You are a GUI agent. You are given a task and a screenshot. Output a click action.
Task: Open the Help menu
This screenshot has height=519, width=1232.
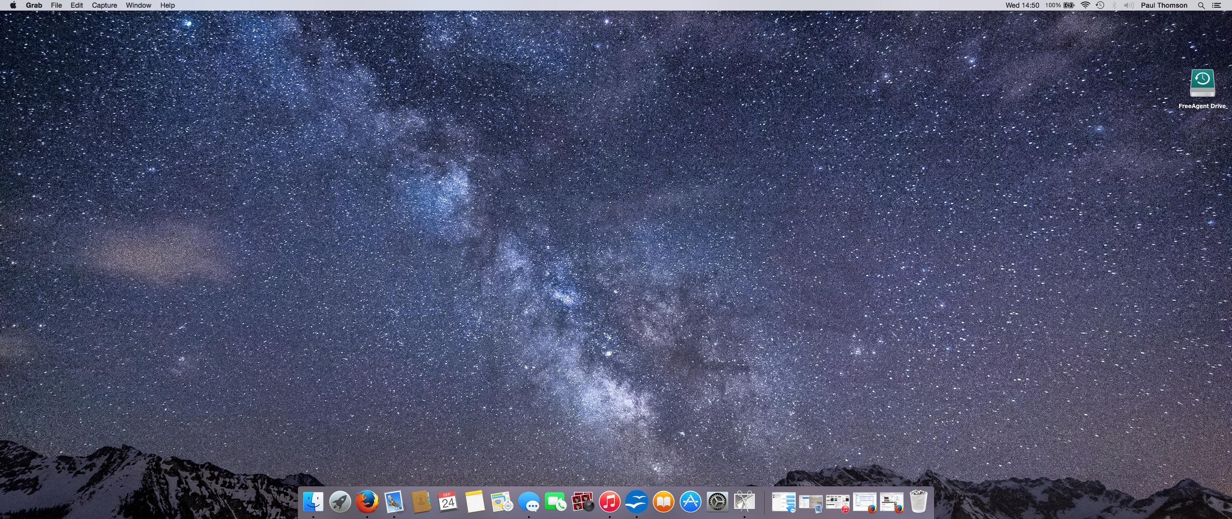pyautogui.click(x=167, y=5)
